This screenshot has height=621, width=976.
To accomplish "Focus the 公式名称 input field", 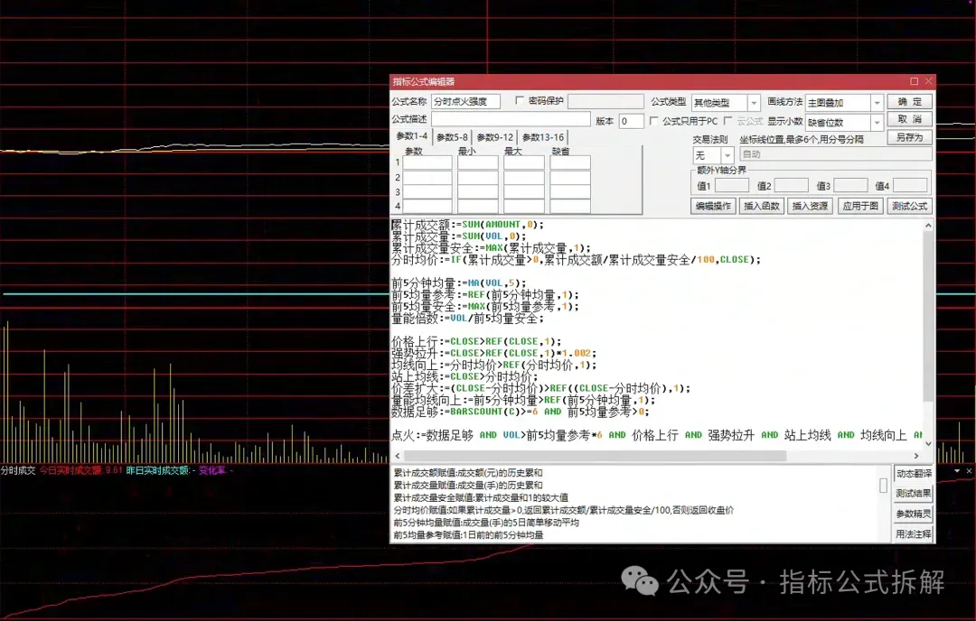I will [465, 101].
